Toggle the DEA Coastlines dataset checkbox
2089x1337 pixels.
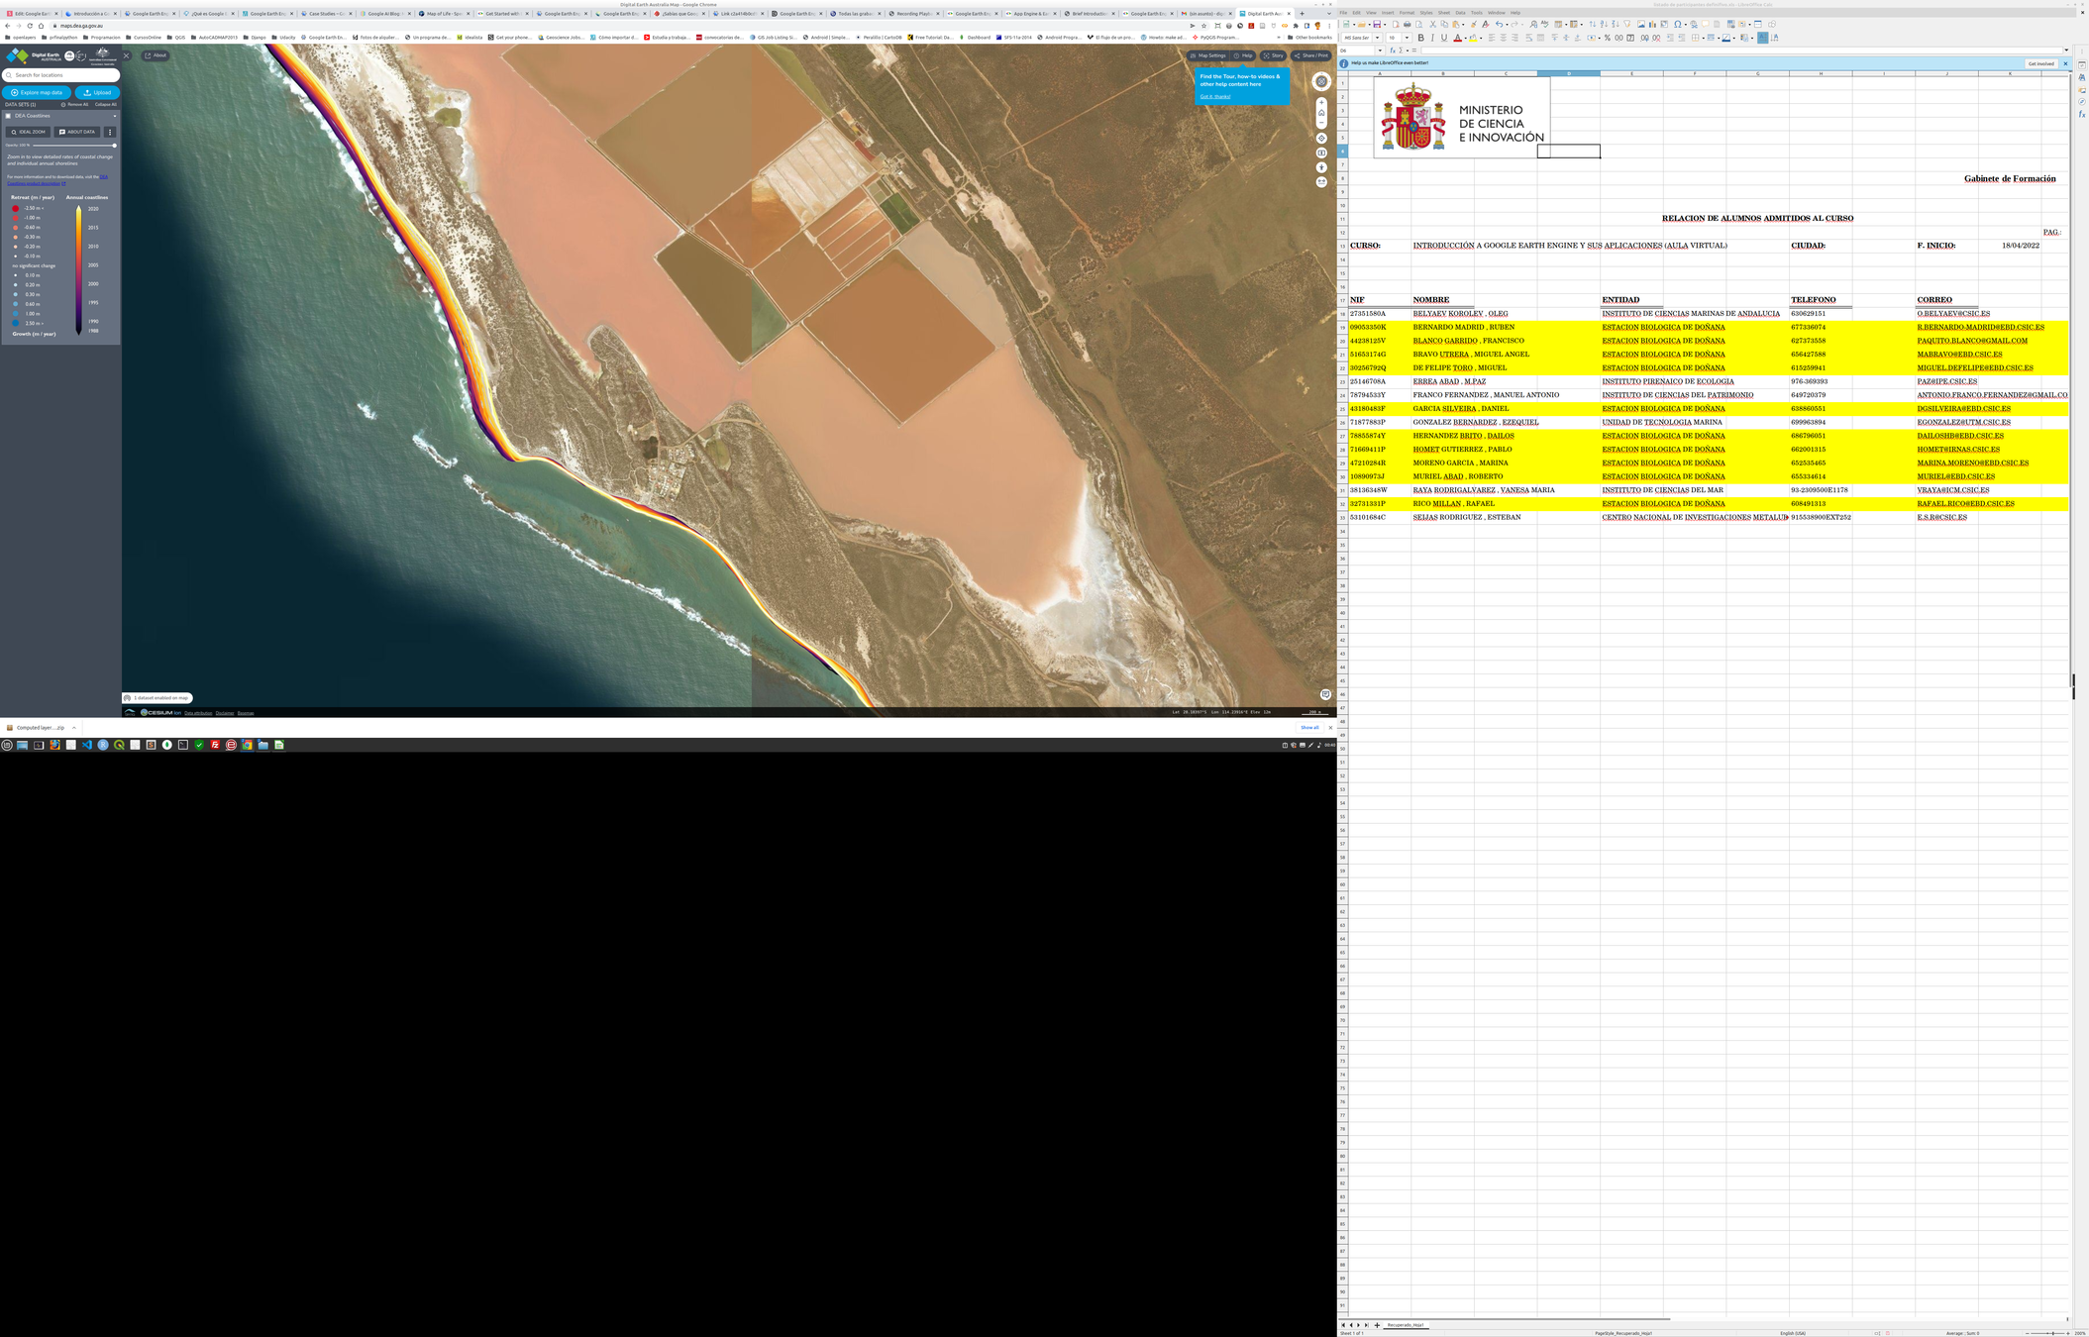(8, 116)
